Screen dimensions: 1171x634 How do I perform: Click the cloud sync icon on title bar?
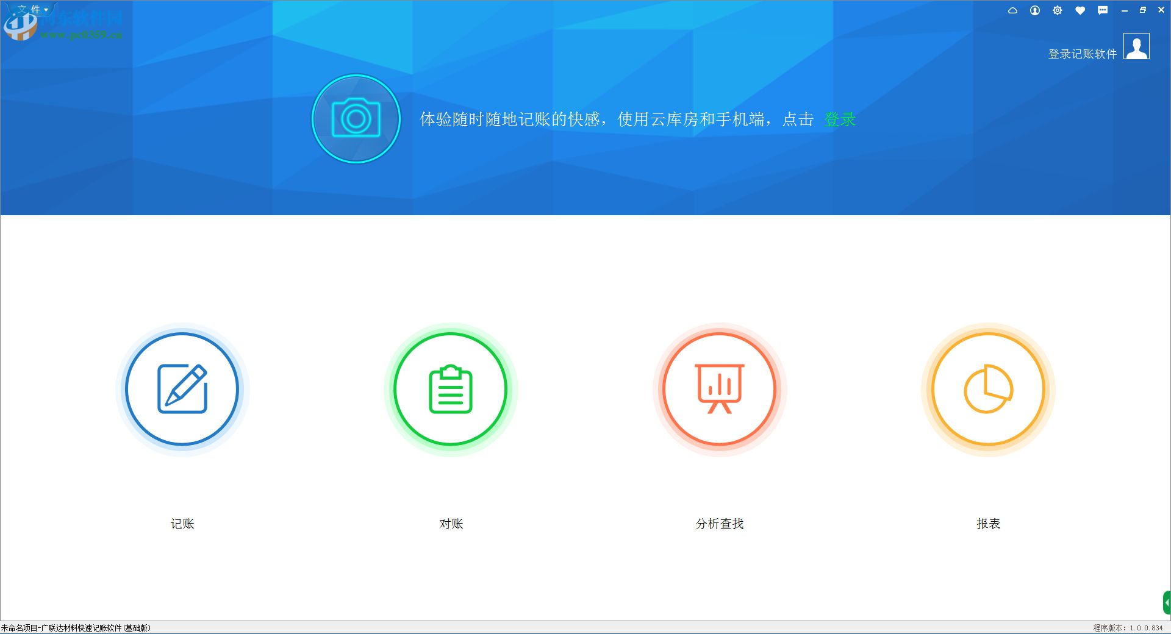tap(1012, 10)
